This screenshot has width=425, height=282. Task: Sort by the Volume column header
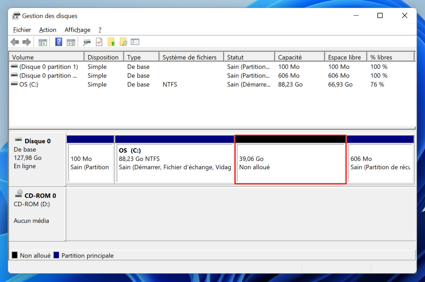(x=47, y=57)
